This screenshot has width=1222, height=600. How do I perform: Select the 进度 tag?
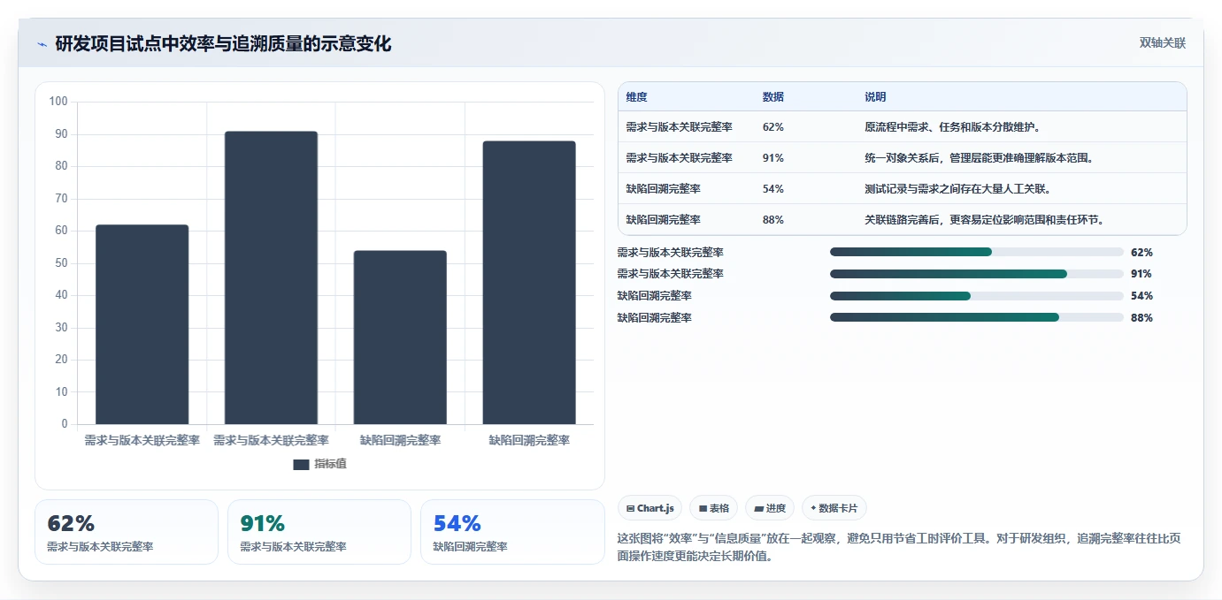tap(770, 508)
